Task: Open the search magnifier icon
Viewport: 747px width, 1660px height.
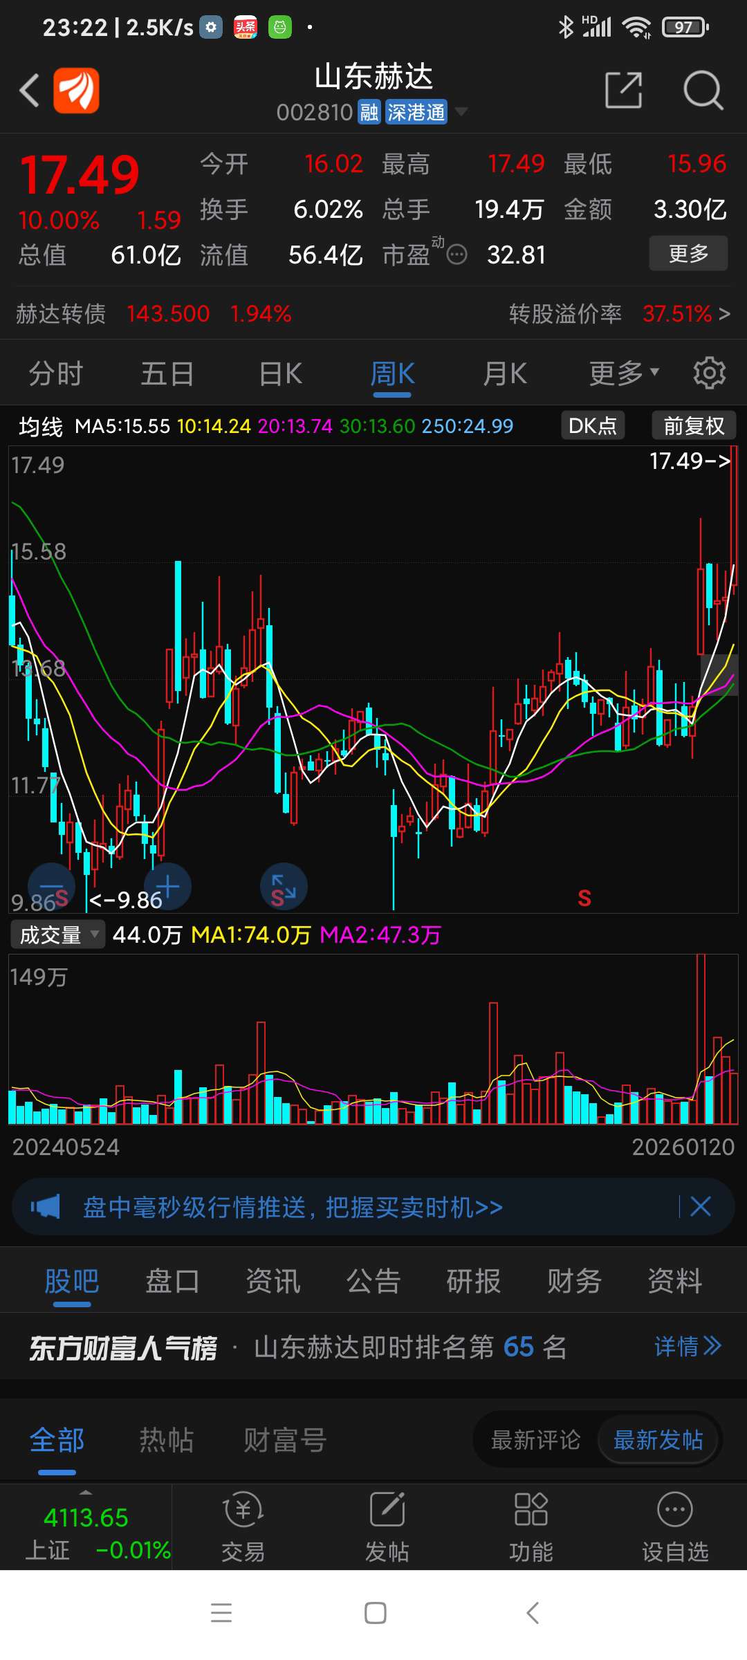Action: (703, 90)
